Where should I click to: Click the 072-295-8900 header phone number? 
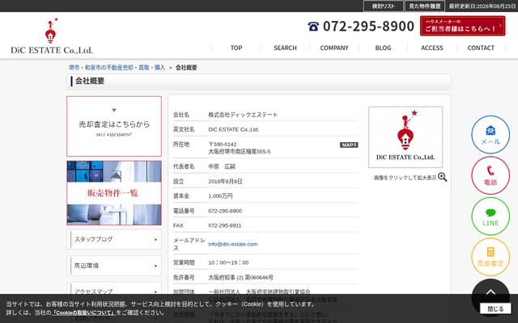pyautogui.click(x=368, y=27)
